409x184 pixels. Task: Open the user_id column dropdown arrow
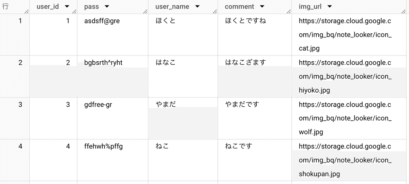(x=67, y=6)
